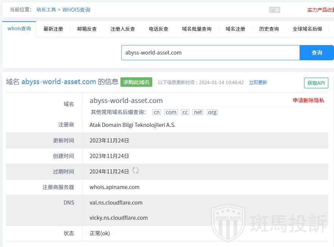
Task: Select the cn domain suffix
Action: [x=156, y=112]
